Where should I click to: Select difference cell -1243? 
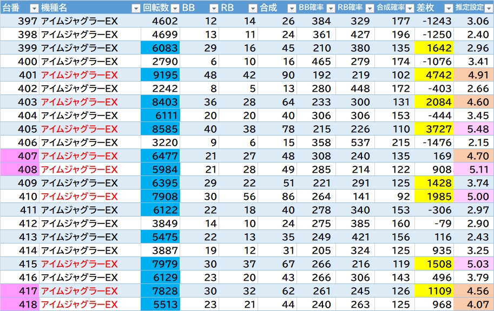point(434,21)
